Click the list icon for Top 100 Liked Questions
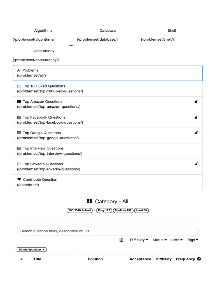The height and width of the screenshot is (287, 215). point(19,86)
